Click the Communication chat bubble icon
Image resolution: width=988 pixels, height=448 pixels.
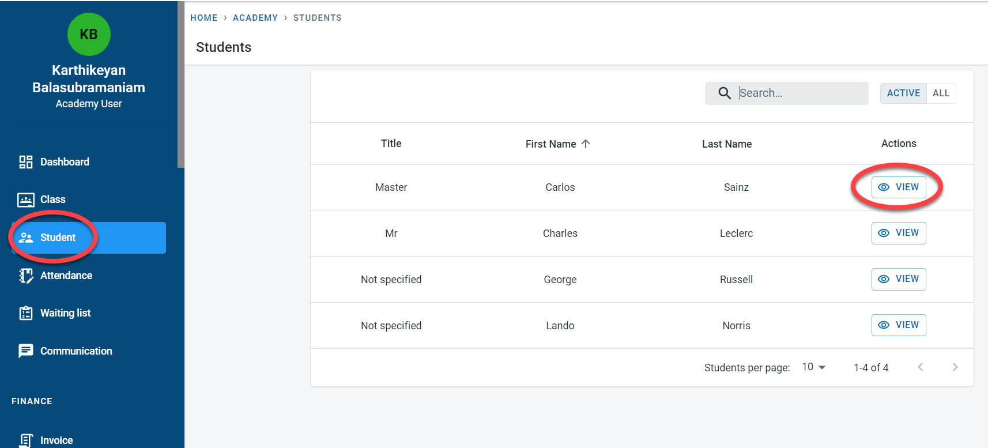25,351
